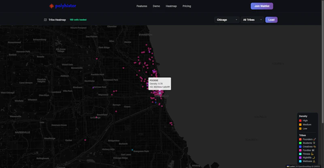Click the turquoise Fitness color swatch
Image resolution: width=324 pixels, height=168 pixels.
tap(300, 154)
